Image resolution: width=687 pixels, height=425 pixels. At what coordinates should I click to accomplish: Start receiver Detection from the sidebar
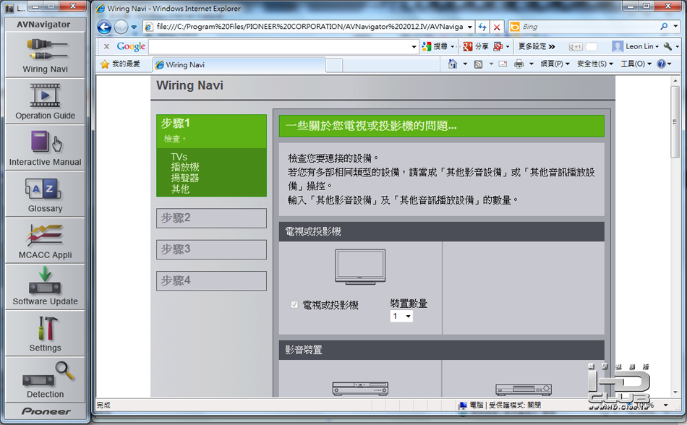pyautogui.click(x=45, y=379)
